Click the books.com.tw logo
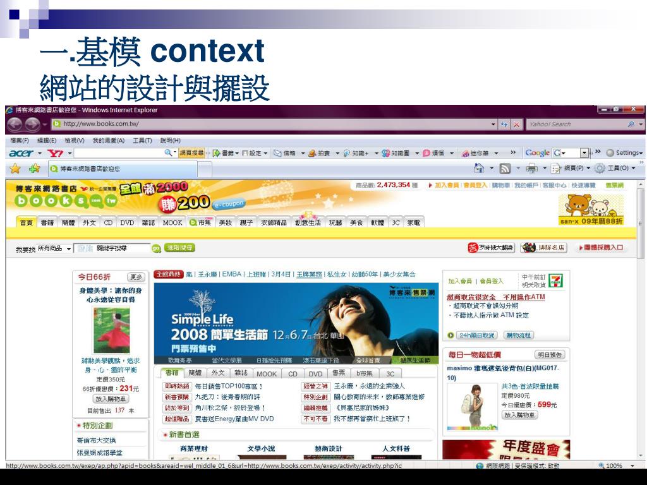The height and width of the screenshot is (485, 647). click(66, 201)
